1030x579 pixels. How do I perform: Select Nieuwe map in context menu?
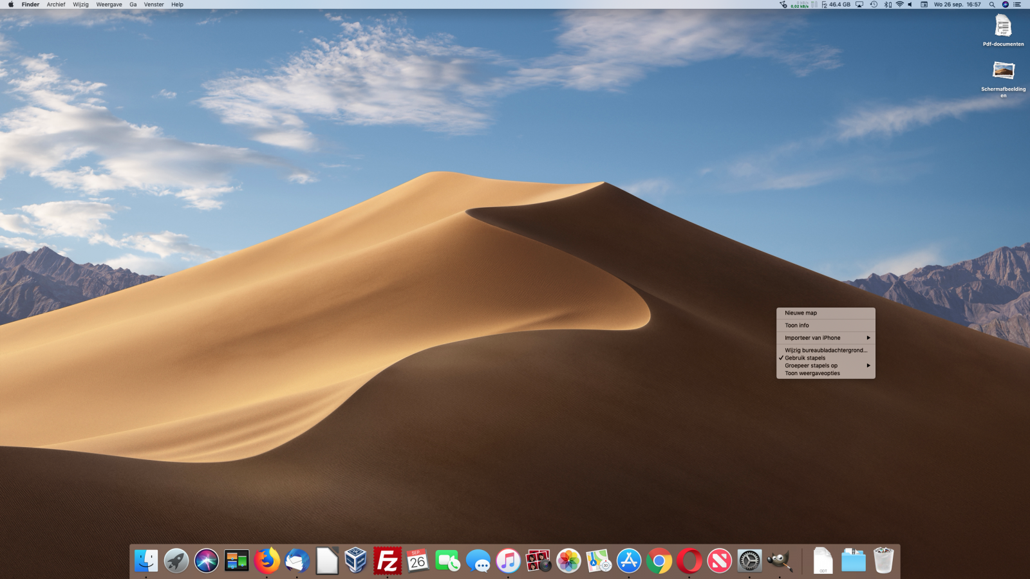click(801, 313)
